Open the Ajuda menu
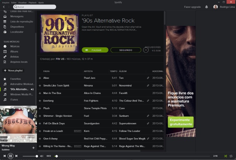Screen dimensions: 236x160 point(41,3)
